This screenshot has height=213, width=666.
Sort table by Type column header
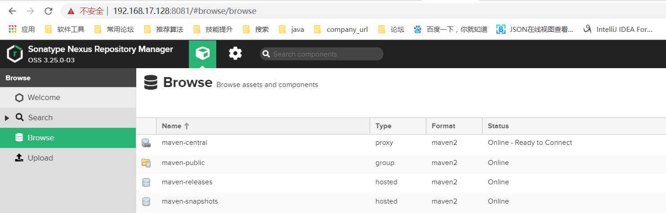click(x=398, y=126)
